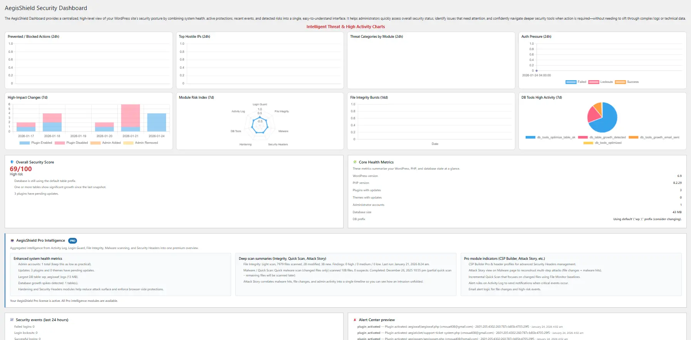Screen dimensions: 691x340
Task: Click the blue bar for 2026-01-24
Action: (x=157, y=122)
